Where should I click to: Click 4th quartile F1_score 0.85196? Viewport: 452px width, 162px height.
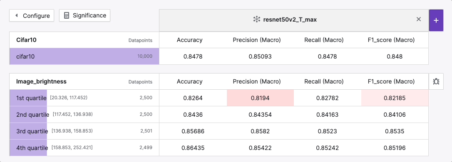coord(395,148)
